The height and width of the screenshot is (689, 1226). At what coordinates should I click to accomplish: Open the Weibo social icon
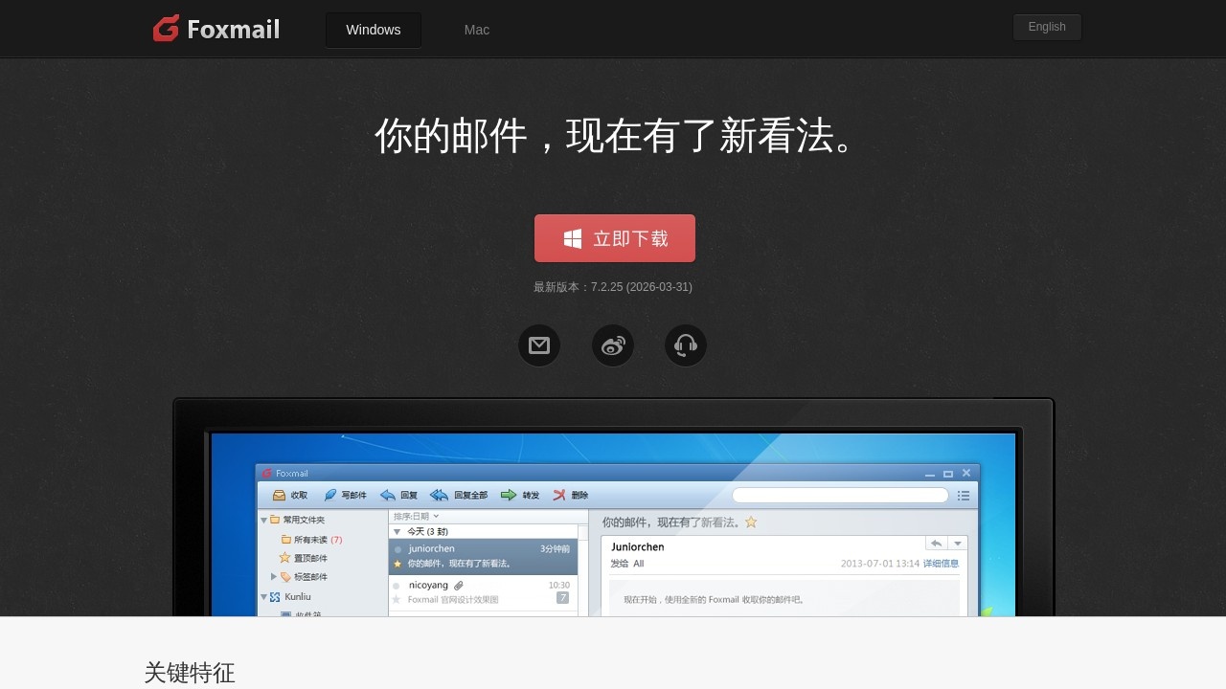613,345
